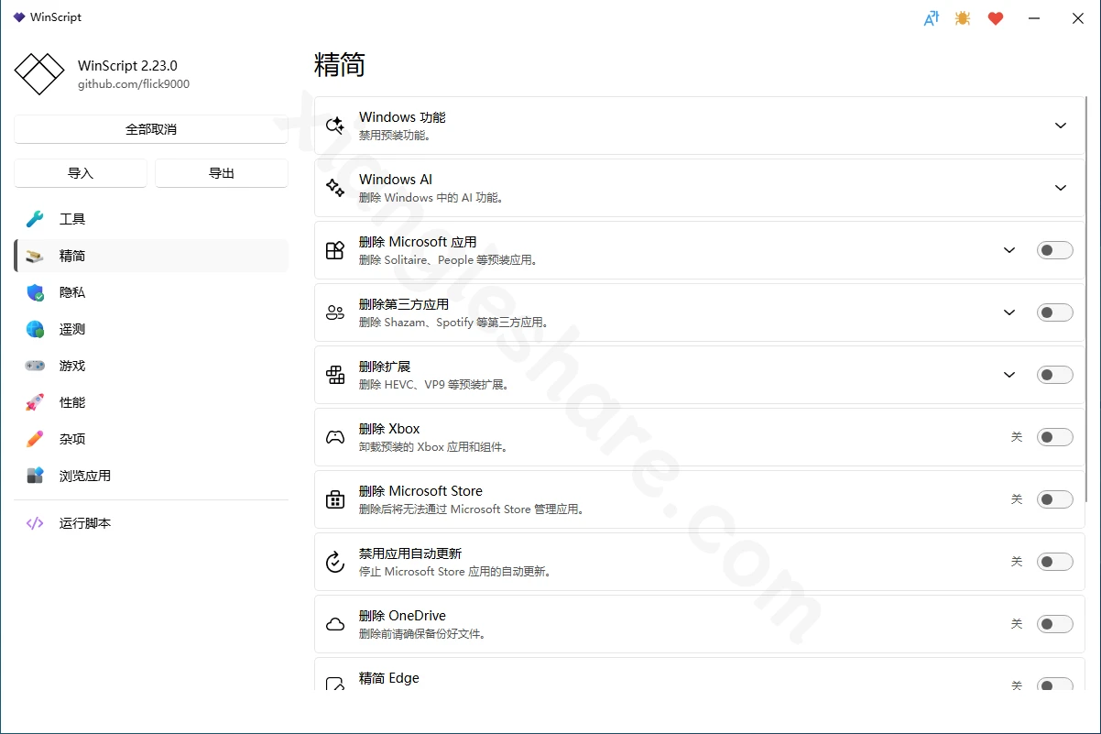The image size is (1101, 734).
Task: Open the 性能 sidebar page
Action: (151, 402)
